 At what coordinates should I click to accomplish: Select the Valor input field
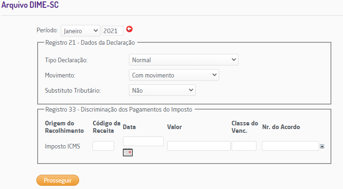coord(198,146)
